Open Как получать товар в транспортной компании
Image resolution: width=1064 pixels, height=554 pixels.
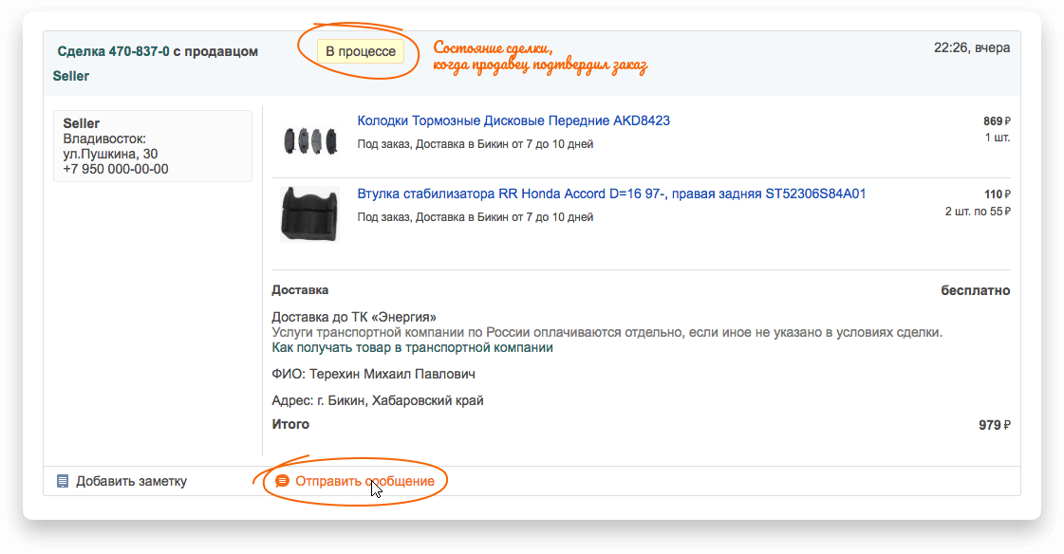412,347
